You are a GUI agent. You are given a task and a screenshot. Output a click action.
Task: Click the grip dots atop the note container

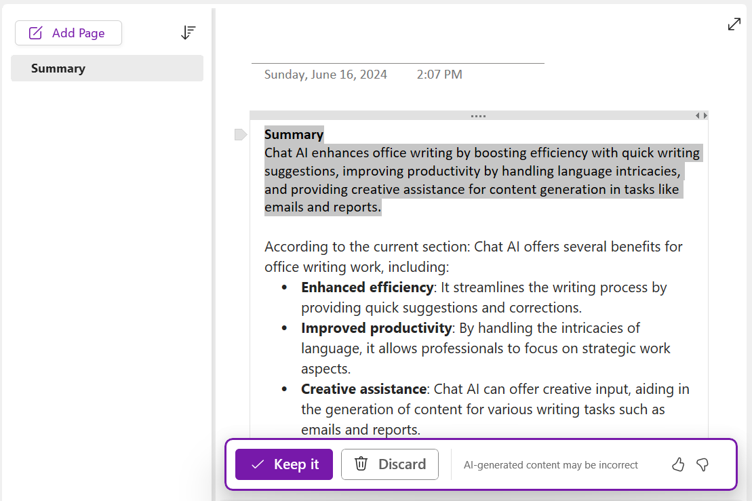(478, 116)
